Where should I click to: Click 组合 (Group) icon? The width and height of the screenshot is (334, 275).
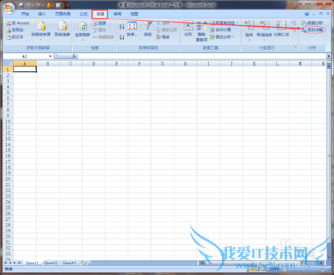point(249,26)
